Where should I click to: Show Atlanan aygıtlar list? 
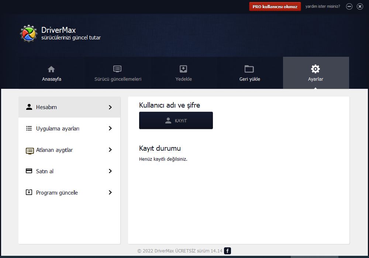click(69, 150)
